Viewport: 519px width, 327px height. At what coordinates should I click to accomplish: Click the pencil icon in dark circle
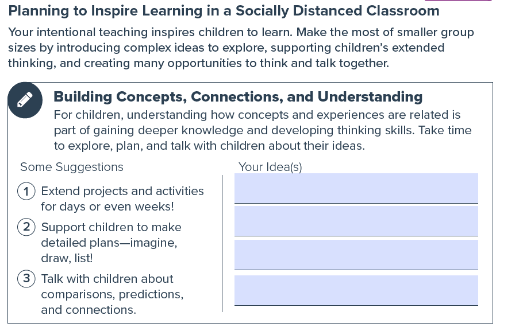(x=25, y=100)
